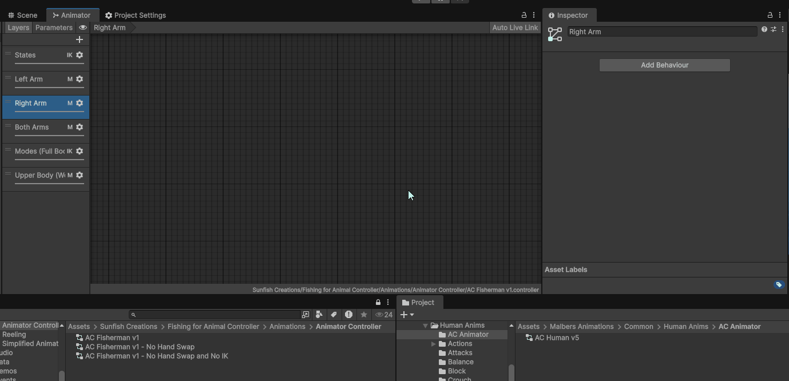Viewport: 789px width, 381px height.
Task: Switch to the Scene tab
Action: [23, 15]
